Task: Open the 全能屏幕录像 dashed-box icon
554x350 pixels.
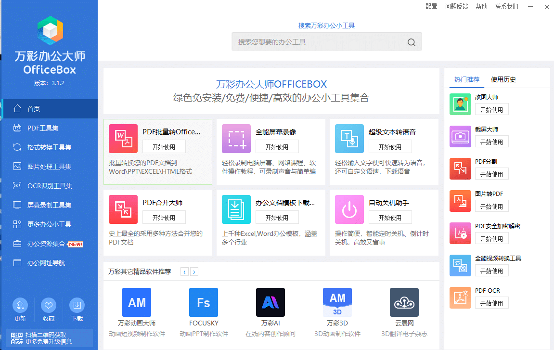Action: coord(236,139)
